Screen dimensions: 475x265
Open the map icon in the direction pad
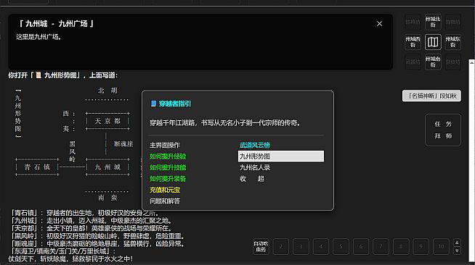[433, 42]
